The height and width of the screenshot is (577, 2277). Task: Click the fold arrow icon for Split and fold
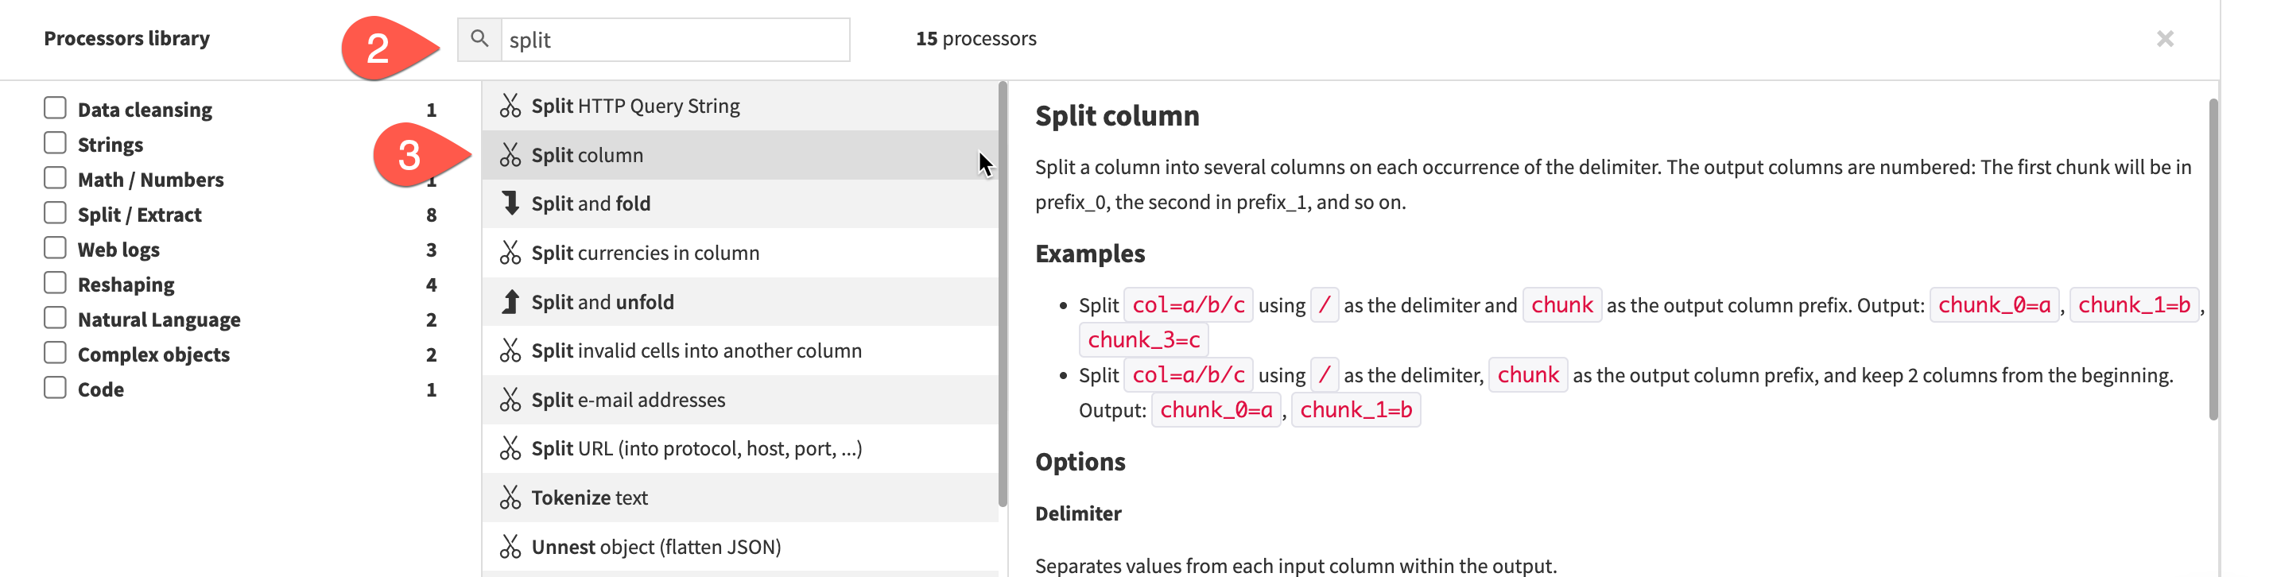point(510,204)
